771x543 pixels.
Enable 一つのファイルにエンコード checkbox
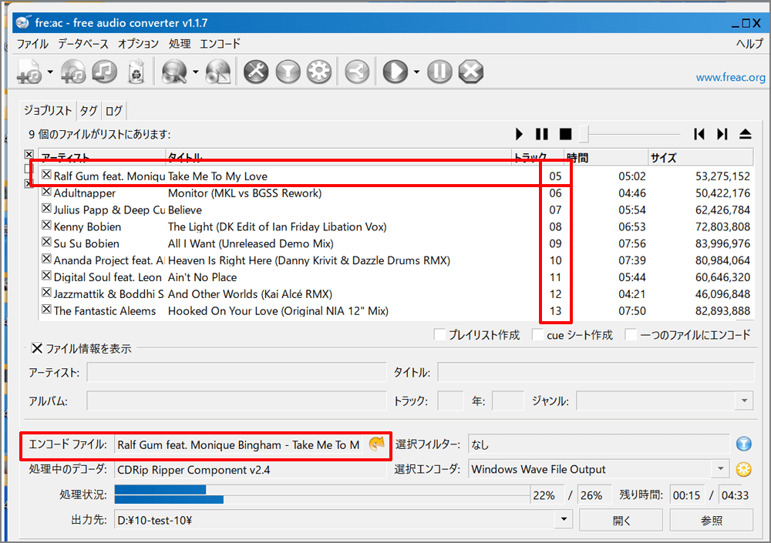tap(631, 334)
